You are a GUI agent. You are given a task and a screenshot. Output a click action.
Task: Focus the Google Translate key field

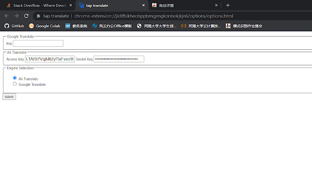point(38,43)
